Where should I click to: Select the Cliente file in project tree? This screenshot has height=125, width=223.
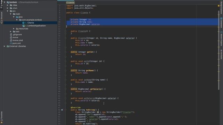(x=31, y=23)
